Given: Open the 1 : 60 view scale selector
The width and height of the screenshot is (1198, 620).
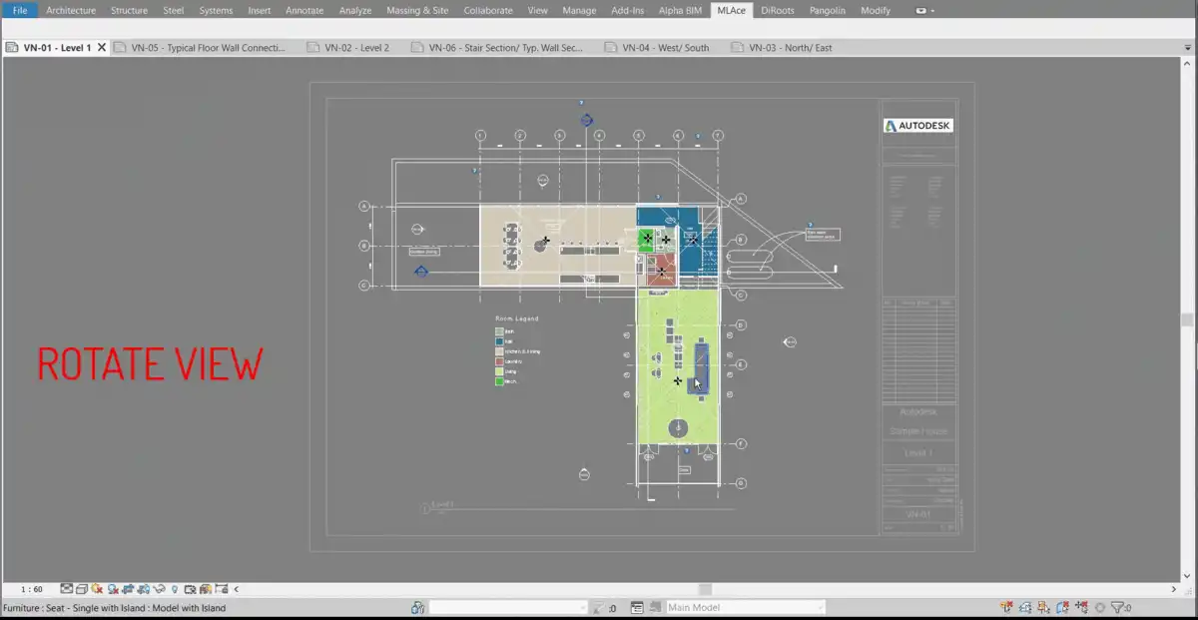Looking at the screenshot, I should (31, 589).
